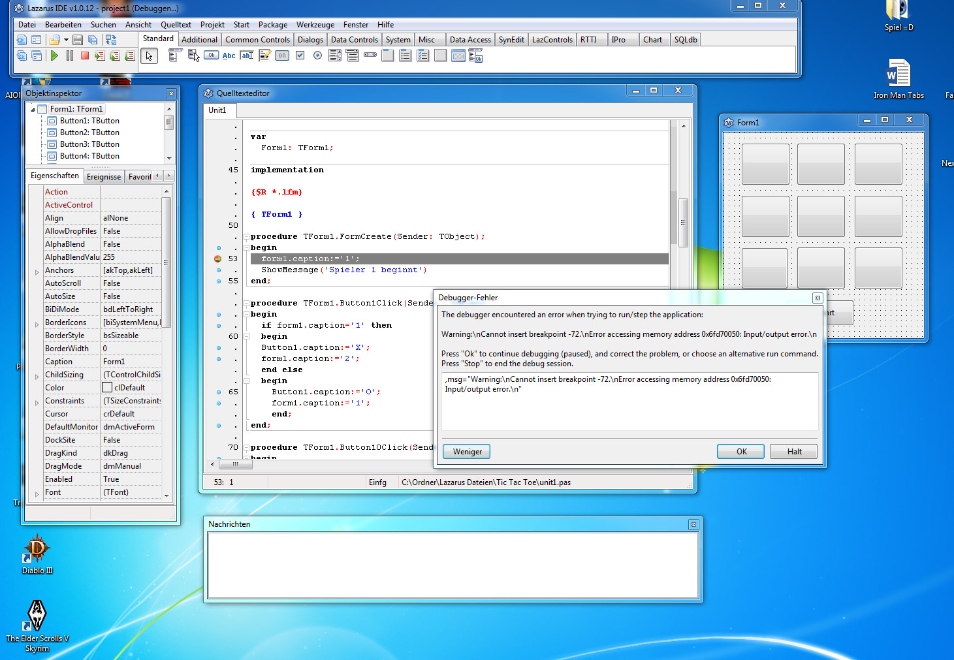Open the Projekt menu

[x=212, y=25]
